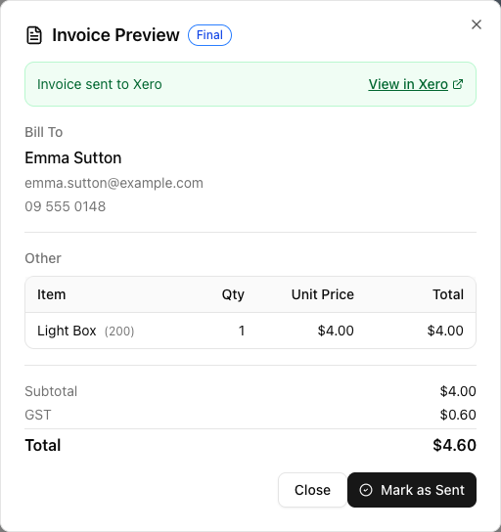Click the grand total amount $4.60
This screenshot has width=501, height=532.
pos(454,445)
